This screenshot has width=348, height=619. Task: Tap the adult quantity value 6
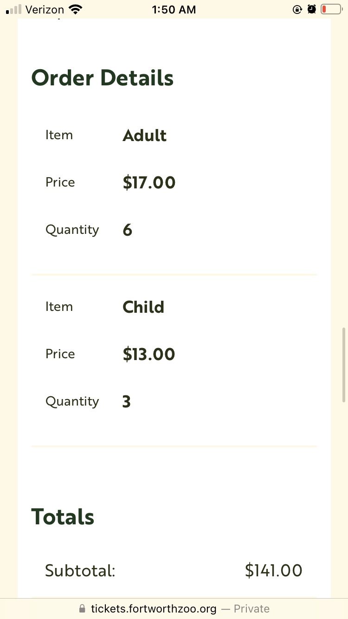point(128,230)
